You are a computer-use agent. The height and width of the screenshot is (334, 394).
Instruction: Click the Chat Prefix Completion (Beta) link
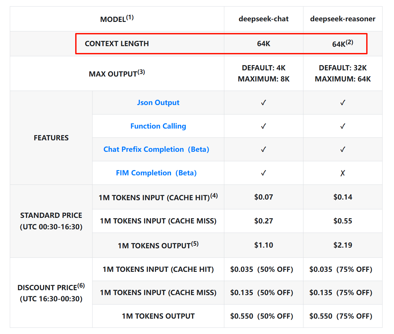(x=156, y=149)
